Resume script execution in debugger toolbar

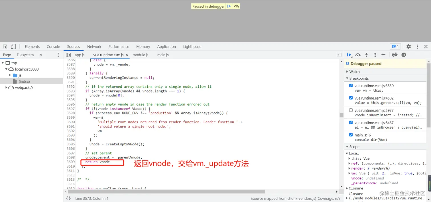pyautogui.click(x=349, y=55)
